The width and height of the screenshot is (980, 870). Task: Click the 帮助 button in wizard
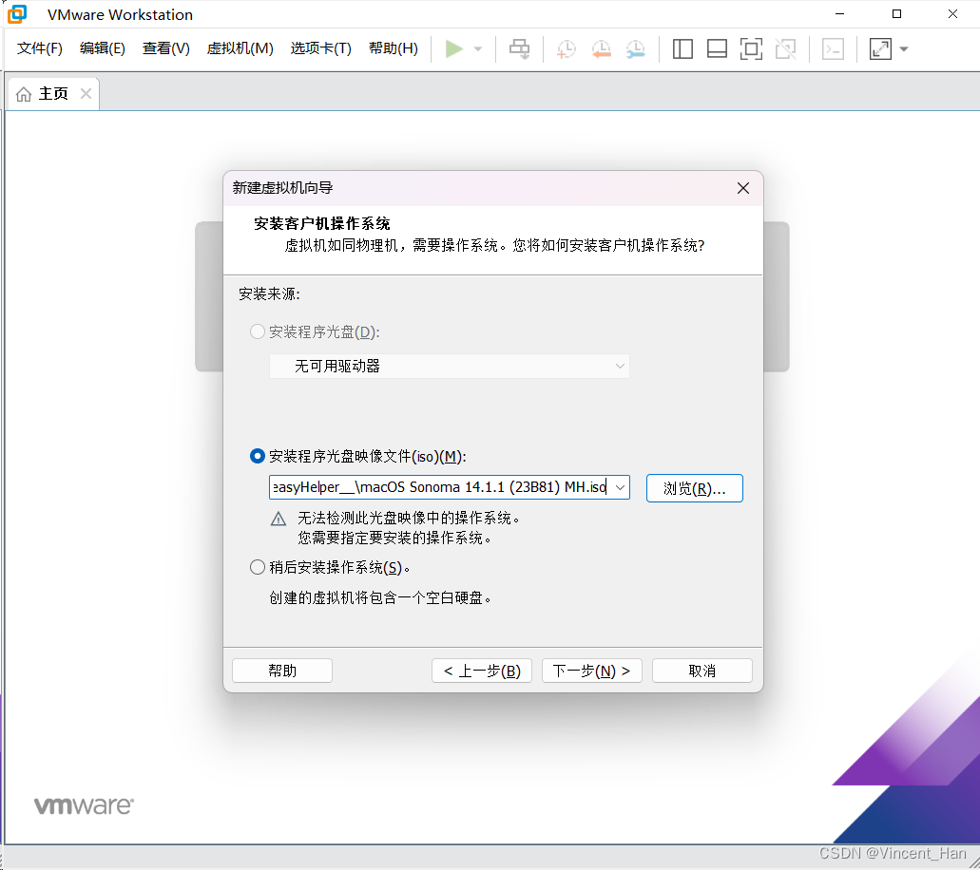282,671
